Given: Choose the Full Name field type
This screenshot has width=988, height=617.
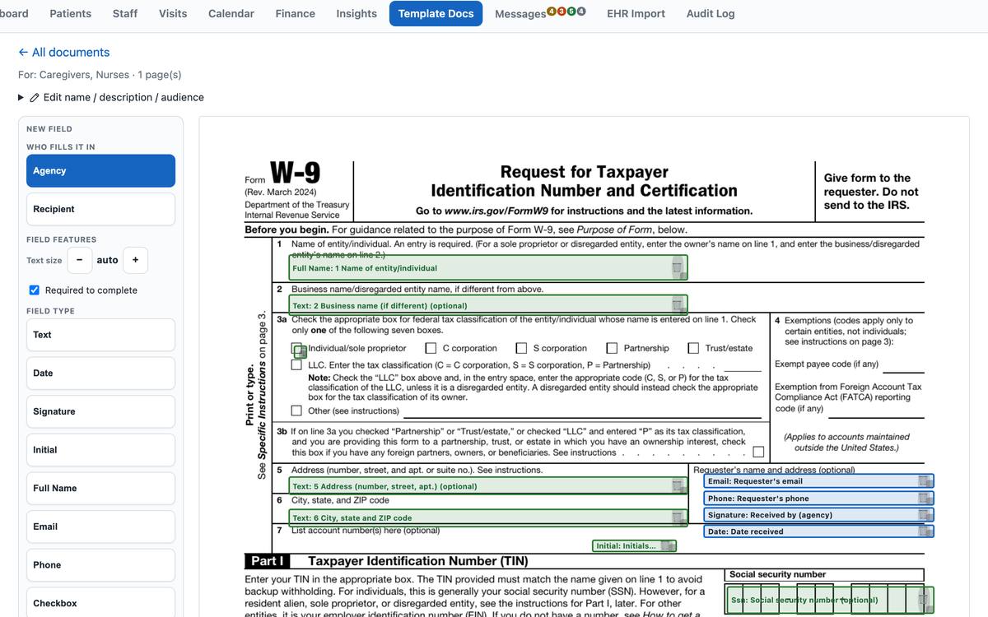Looking at the screenshot, I should [x=100, y=488].
